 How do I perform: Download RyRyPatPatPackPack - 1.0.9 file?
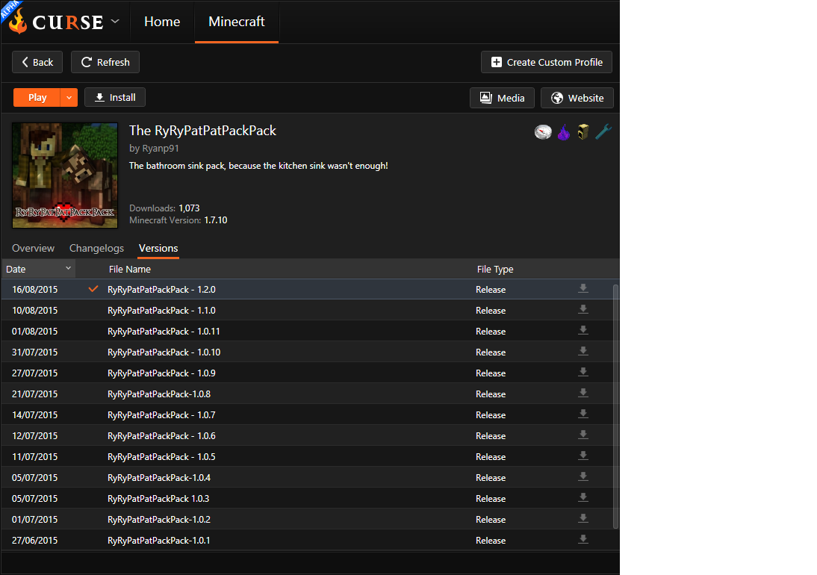click(x=583, y=372)
